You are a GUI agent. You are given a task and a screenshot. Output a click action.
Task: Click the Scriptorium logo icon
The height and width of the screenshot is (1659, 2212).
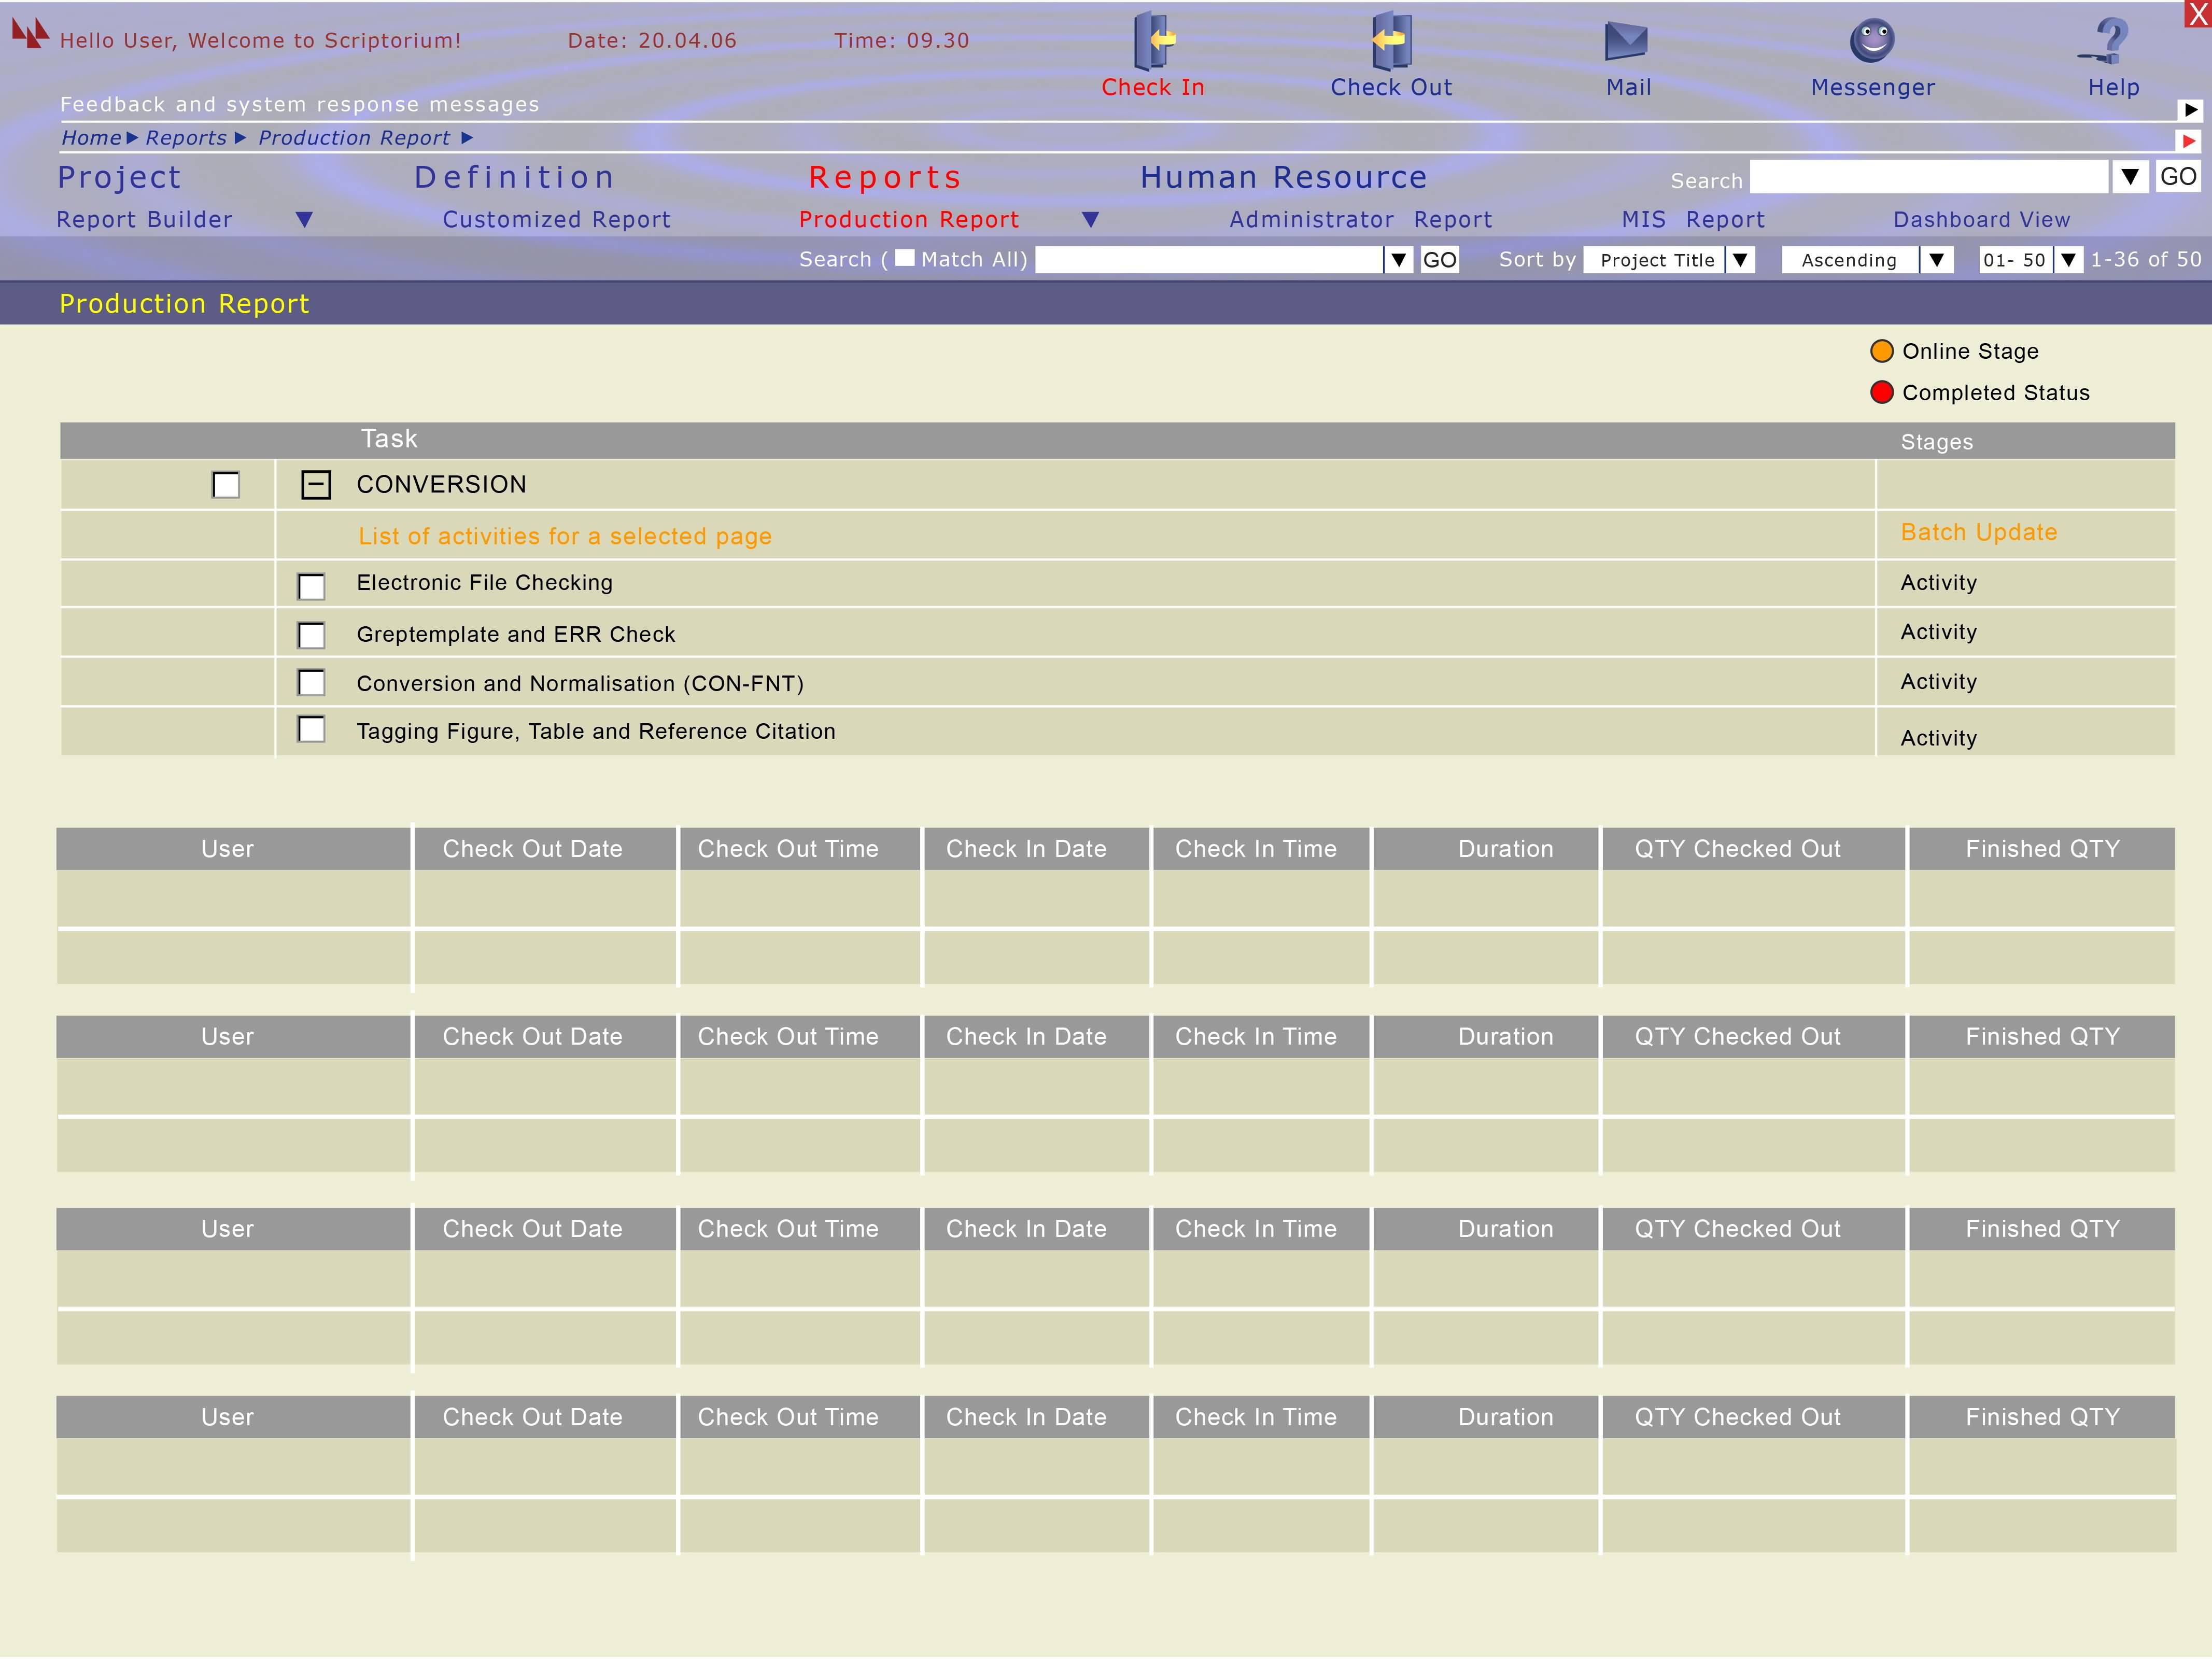(30, 34)
